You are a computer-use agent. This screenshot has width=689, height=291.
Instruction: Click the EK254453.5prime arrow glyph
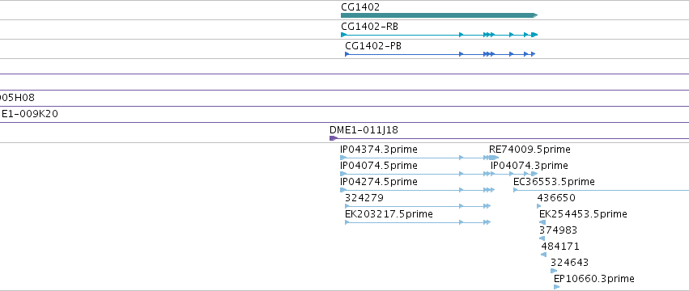click(542, 222)
